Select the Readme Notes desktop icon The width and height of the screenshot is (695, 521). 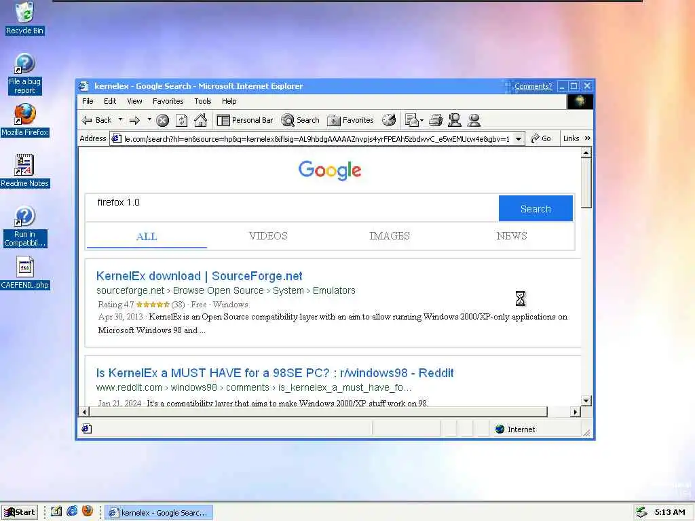pos(25,171)
